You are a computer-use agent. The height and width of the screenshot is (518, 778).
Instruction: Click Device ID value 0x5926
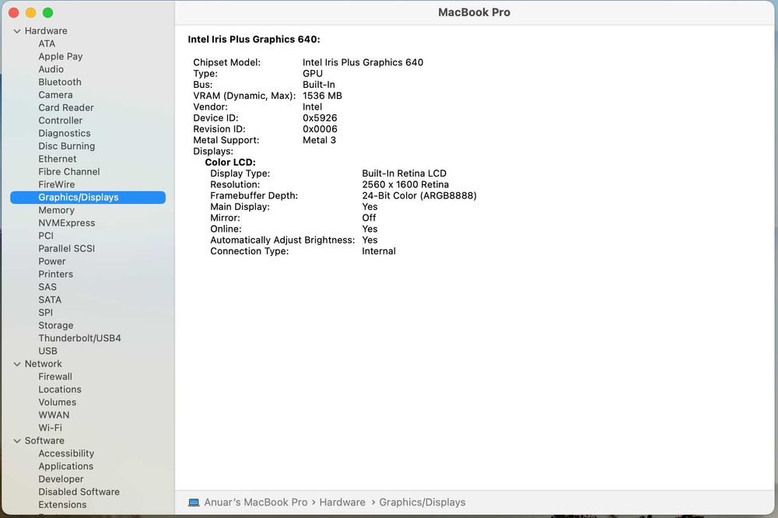click(x=320, y=118)
